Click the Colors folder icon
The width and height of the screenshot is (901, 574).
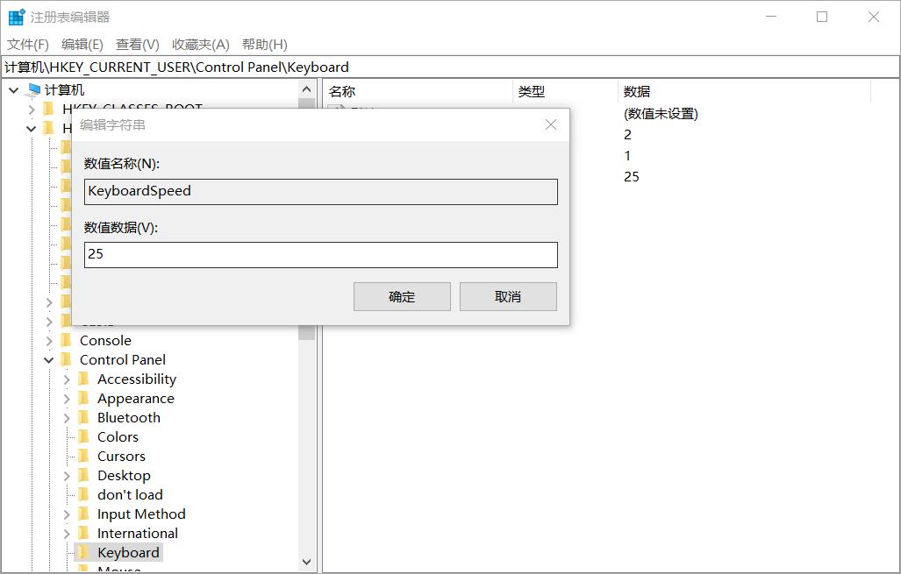pyautogui.click(x=85, y=436)
